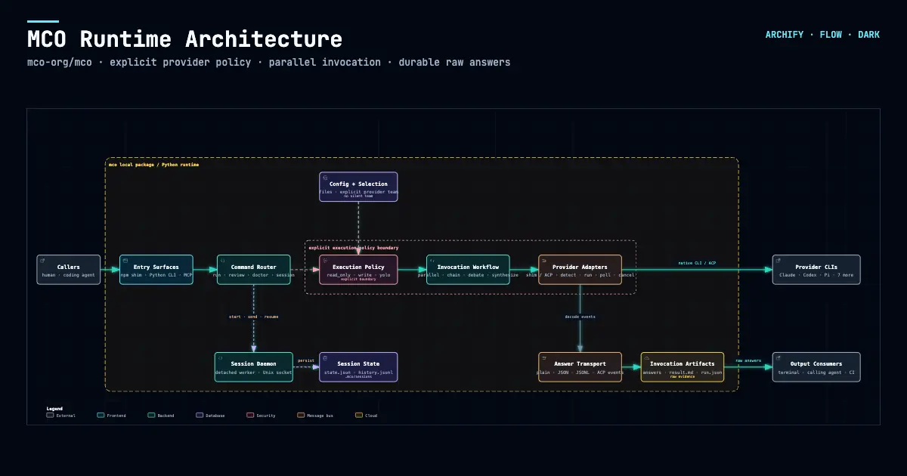Click the 'raw evidence' tag text

(x=683, y=377)
